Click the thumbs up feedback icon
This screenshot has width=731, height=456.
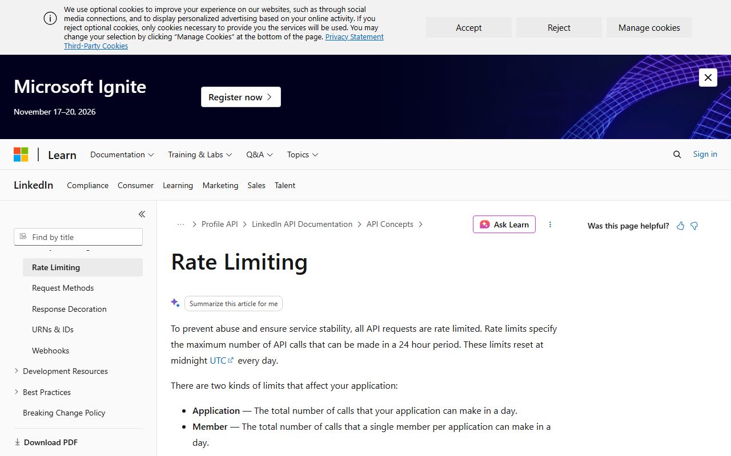[x=680, y=226]
